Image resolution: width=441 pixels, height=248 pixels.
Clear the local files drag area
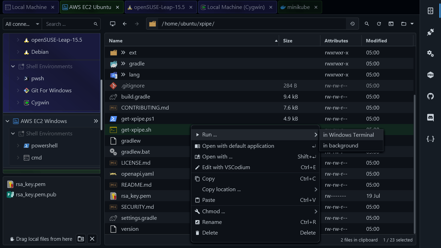coord(92,239)
